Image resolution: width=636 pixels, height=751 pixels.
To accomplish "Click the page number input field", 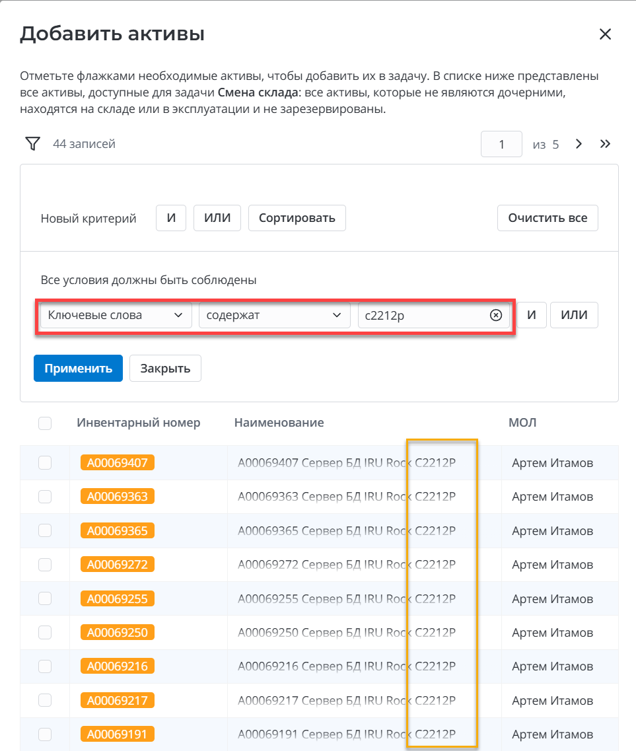I will [502, 144].
